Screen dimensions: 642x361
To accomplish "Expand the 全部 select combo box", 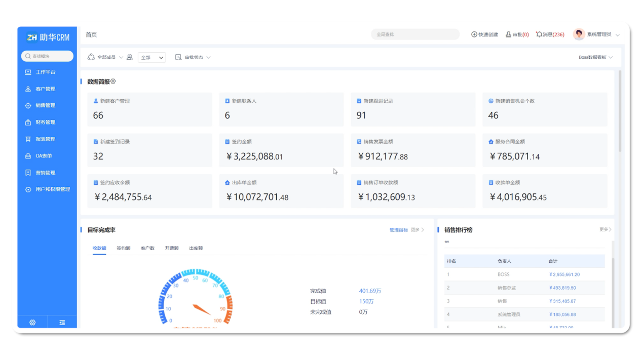I will click(152, 58).
